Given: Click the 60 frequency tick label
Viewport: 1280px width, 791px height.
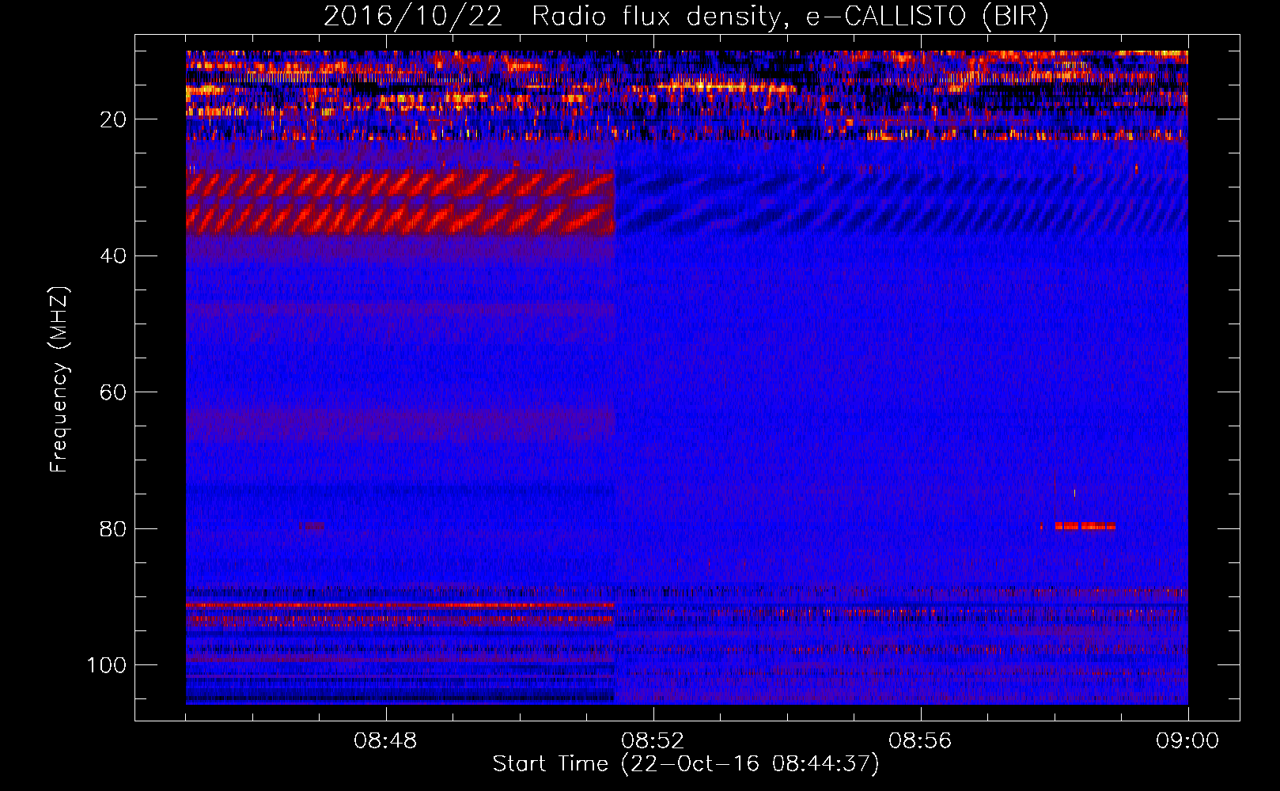Looking at the screenshot, I should pyautogui.click(x=113, y=392).
